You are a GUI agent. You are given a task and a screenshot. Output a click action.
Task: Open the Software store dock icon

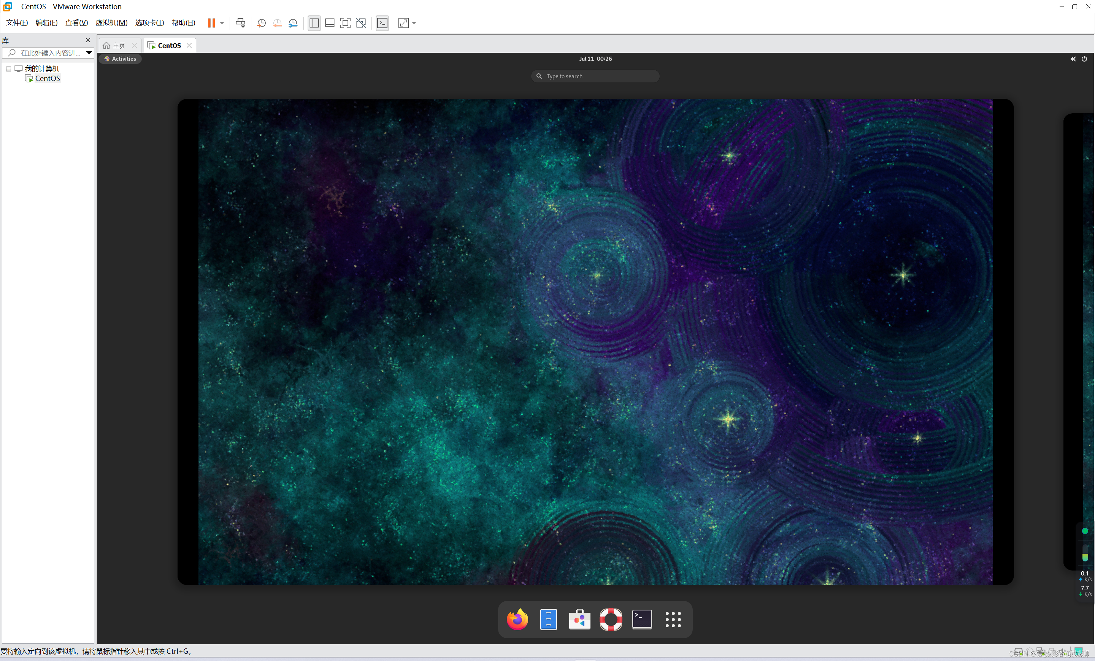click(x=579, y=619)
